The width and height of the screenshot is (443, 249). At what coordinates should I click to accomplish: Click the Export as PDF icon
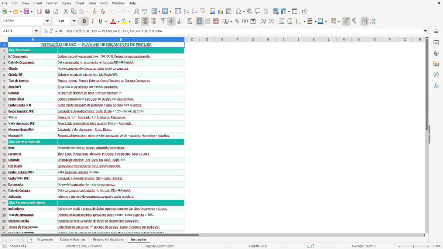point(40,11)
